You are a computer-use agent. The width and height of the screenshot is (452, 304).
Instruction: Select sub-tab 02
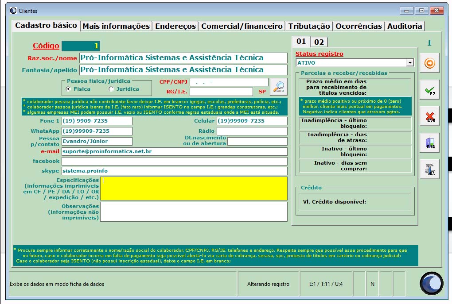click(319, 42)
